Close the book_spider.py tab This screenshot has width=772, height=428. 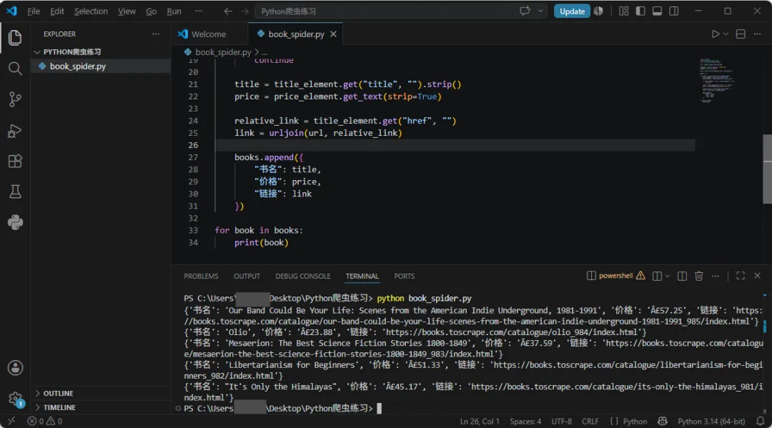333,34
